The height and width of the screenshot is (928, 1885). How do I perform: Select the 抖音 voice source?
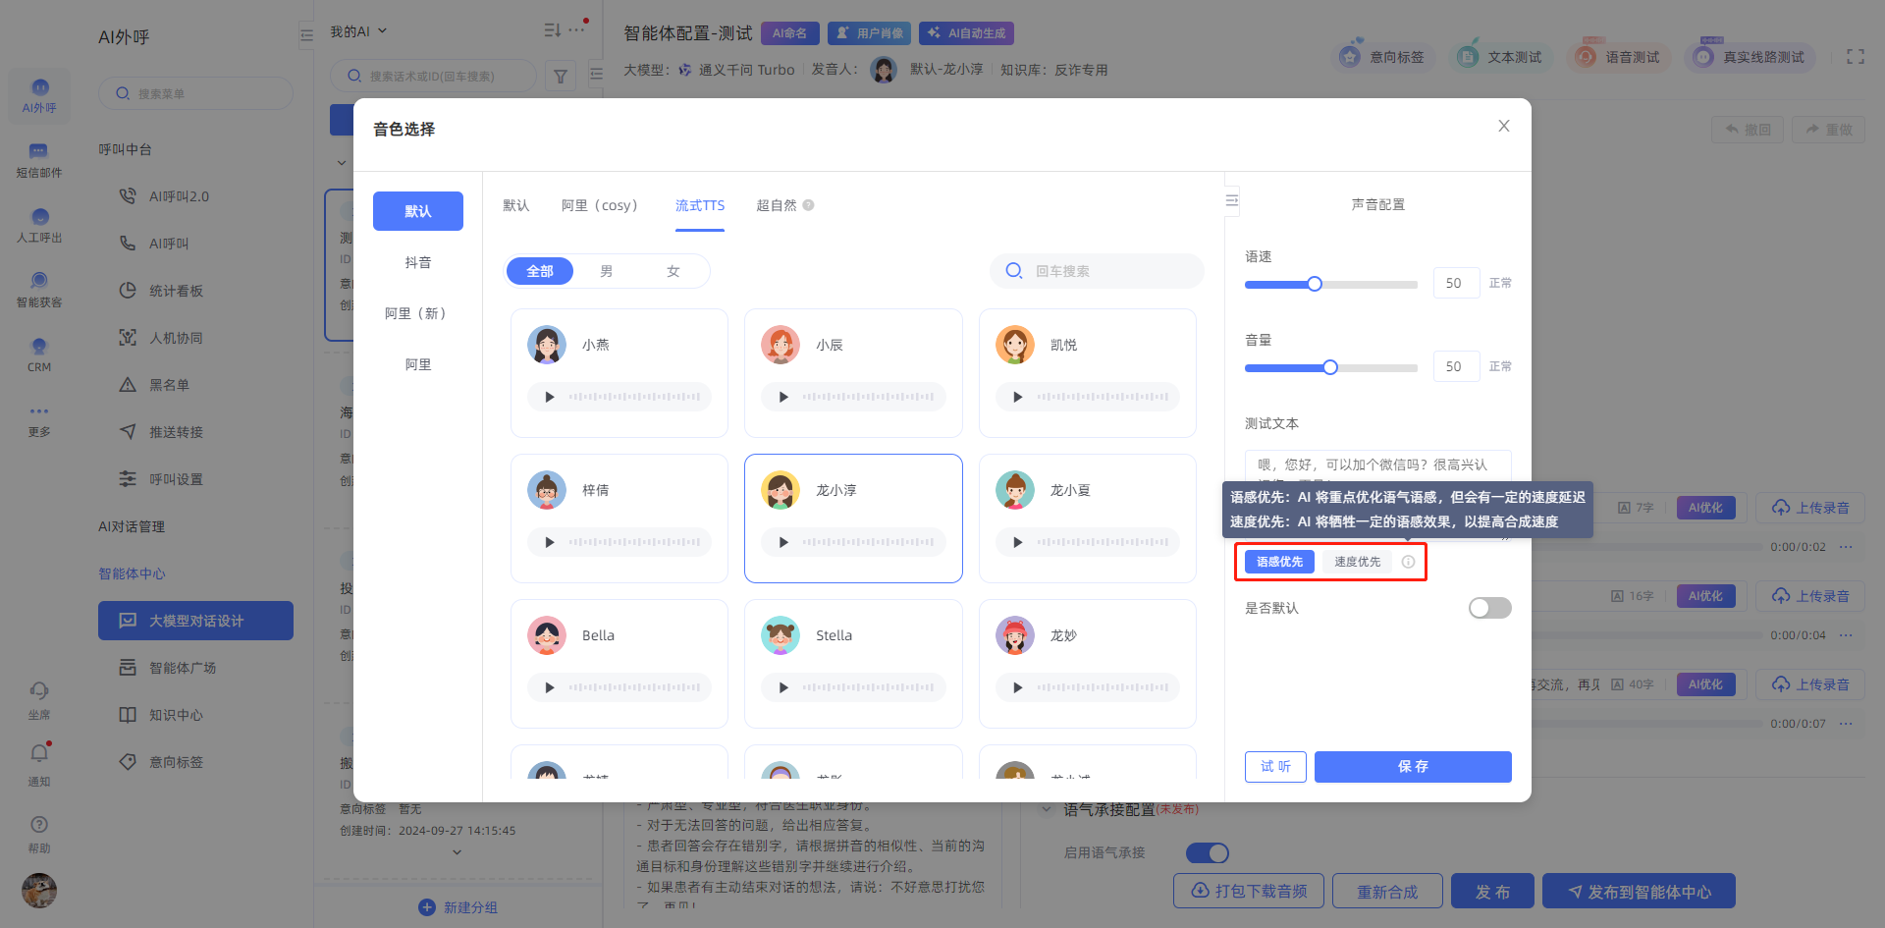[418, 262]
